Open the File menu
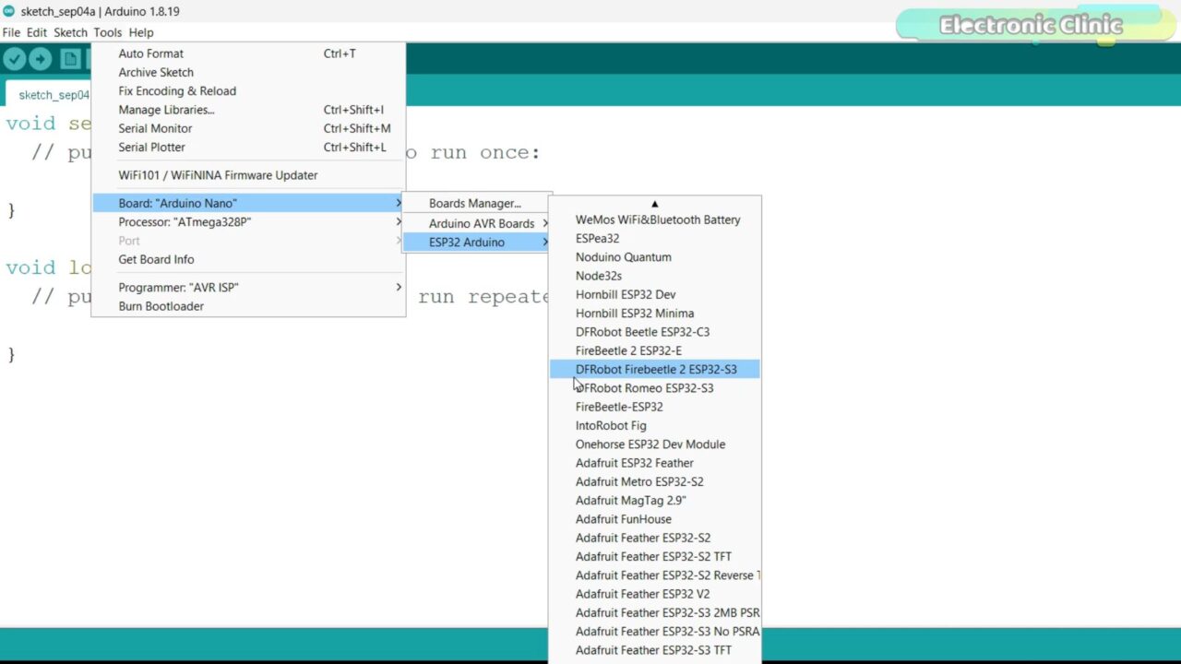The height and width of the screenshot is (664, 1181). click(x=11, y=32)
